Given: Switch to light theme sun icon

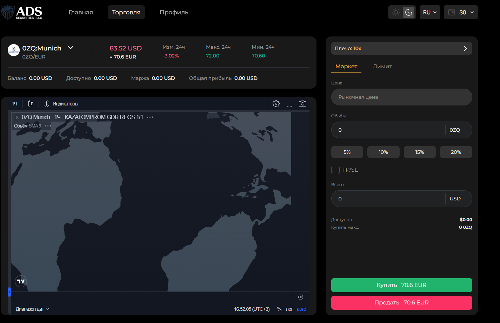Looking at the screenshot, I should pos(396,12).
